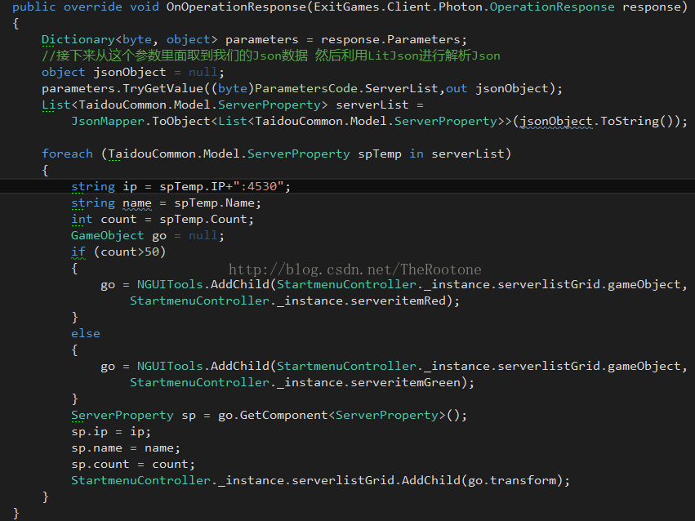Click the 'out' keyword before jsonObject
This screenshot has height=521, width=695.
pyautogui.click(x=457, y=89)
